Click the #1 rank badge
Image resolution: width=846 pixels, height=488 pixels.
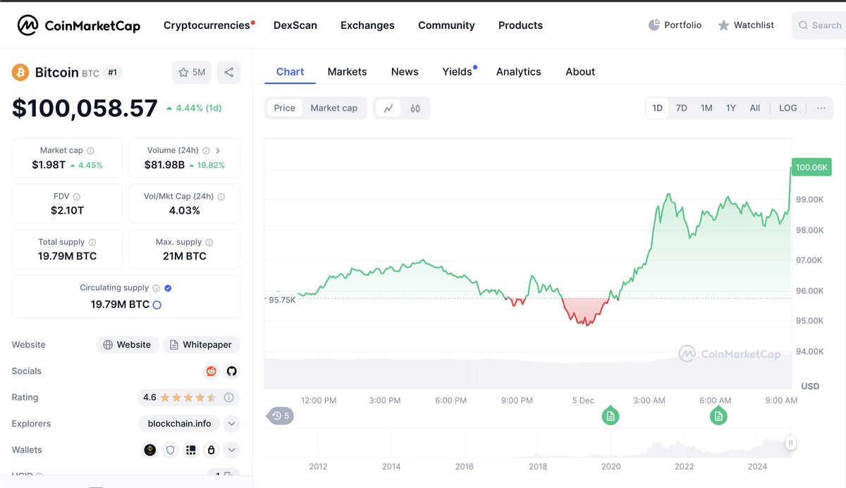[112, 72]
